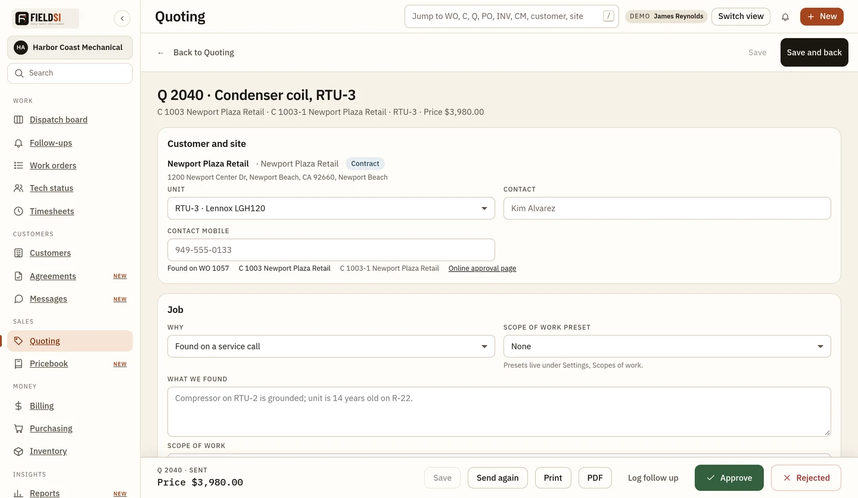The image size is (858, 498).
Task: Click Log follow up
Action: coord(653,478)
